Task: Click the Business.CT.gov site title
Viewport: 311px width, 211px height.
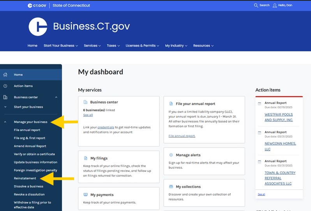Action: point(92,26)
